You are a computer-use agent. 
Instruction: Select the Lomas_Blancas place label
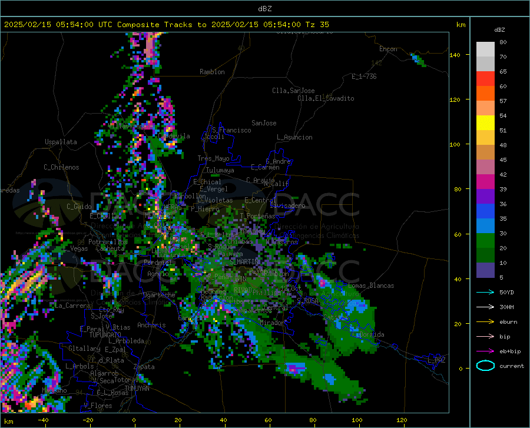point(371,286)
